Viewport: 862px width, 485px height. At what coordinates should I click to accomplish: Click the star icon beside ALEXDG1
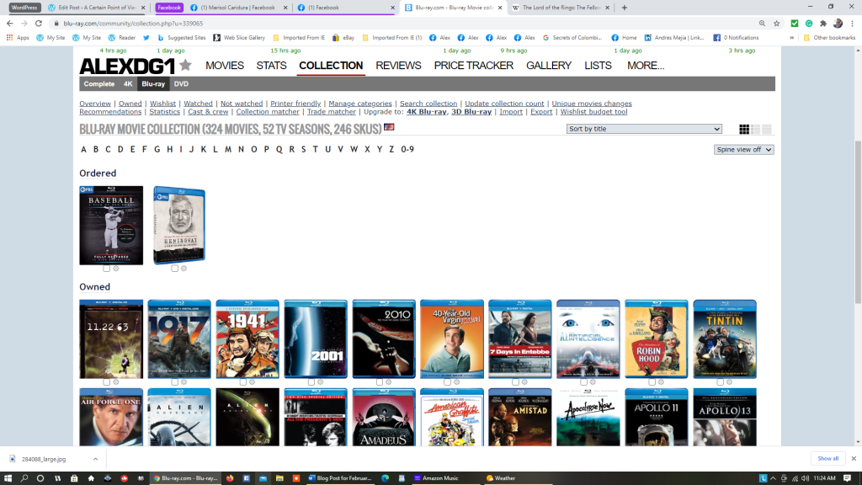coord(185,66)
